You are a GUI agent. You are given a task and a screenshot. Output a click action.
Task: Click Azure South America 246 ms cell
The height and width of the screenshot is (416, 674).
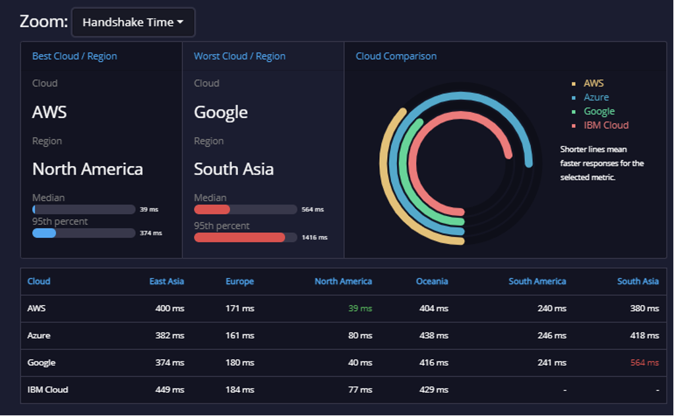point(552,336)
